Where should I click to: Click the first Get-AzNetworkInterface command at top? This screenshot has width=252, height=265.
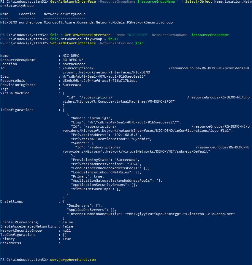pos(73,2)
